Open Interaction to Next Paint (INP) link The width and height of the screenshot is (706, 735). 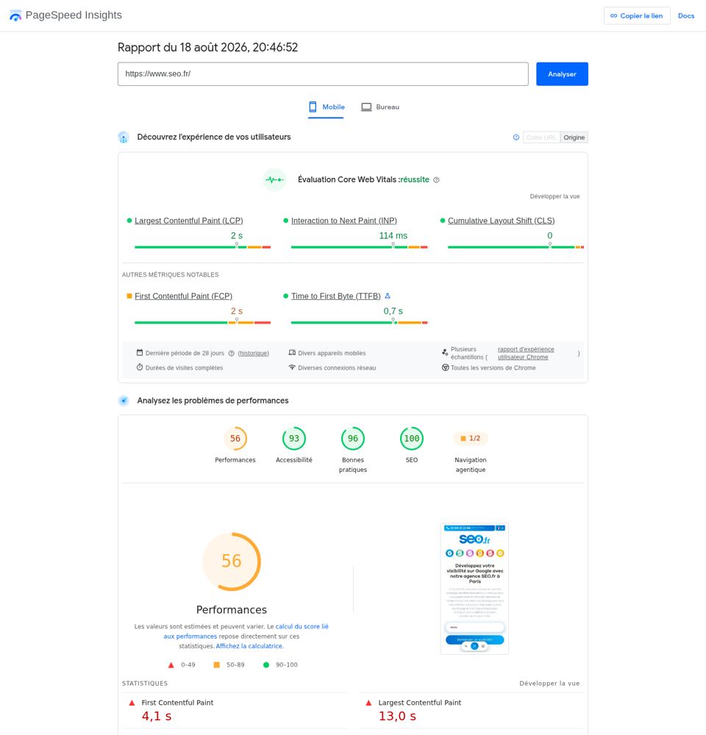(344, 220)
